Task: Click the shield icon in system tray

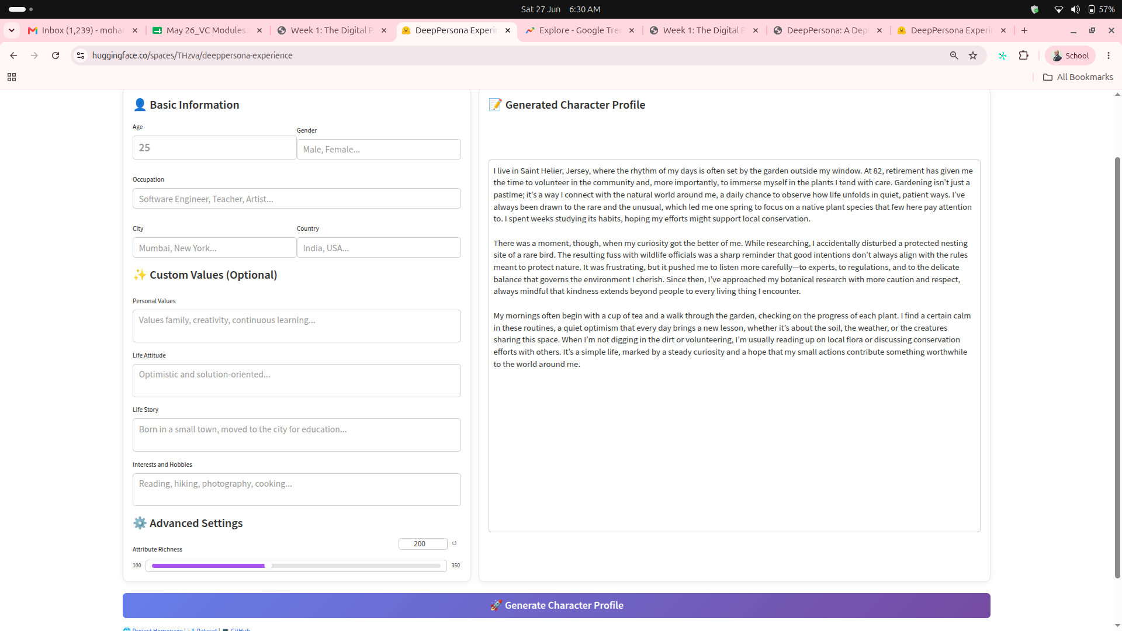Action: click(1034, 9)
